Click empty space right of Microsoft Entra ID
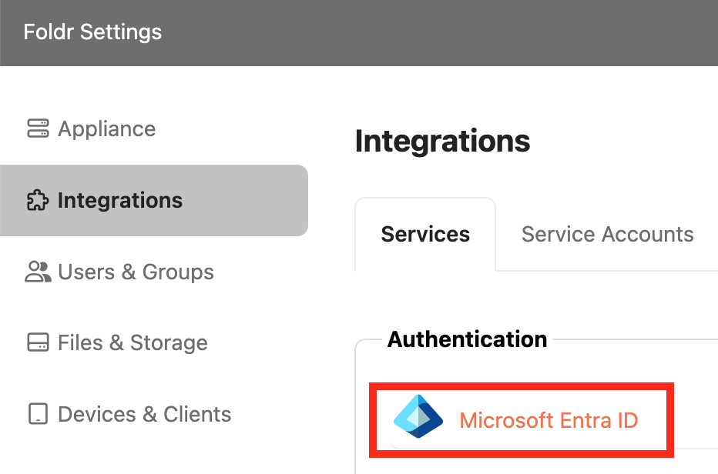718x474 pixels. pos(693,420)
